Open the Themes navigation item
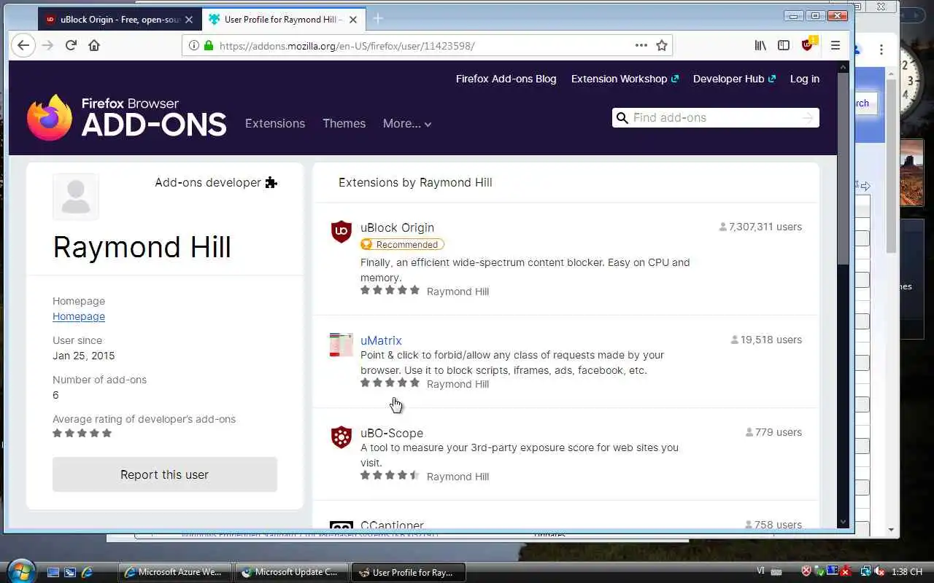This screenshot has width=934, height=583. click(344, 123)
